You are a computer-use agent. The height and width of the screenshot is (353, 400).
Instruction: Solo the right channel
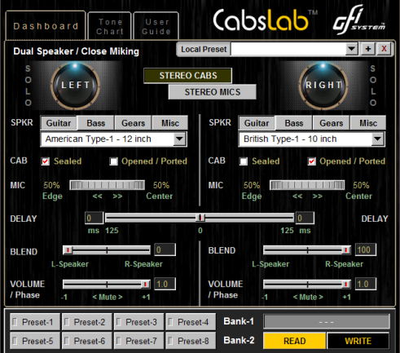(x=373, y=86)
